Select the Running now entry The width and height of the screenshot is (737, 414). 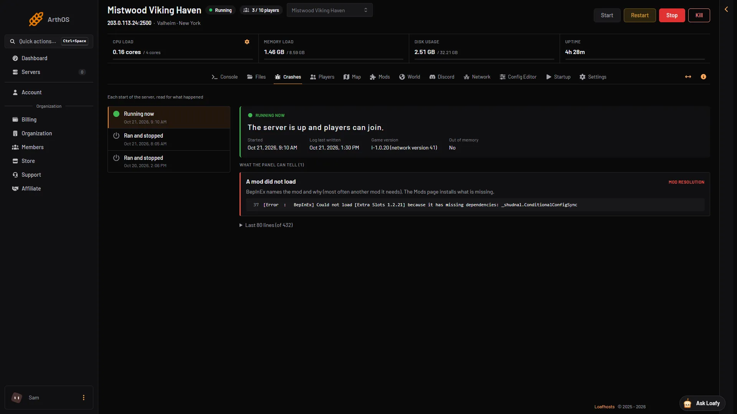point(169,117)
